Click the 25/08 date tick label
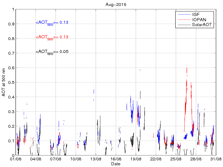This screenshot has height=167, width=223. point(176,159)
